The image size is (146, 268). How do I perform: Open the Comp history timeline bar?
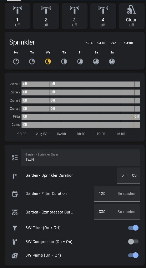pyautogui.click(x=81, y=125)
